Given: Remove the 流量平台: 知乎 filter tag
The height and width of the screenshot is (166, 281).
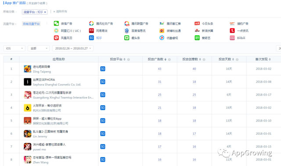Looking at the screenshot, I should (45, 12).
